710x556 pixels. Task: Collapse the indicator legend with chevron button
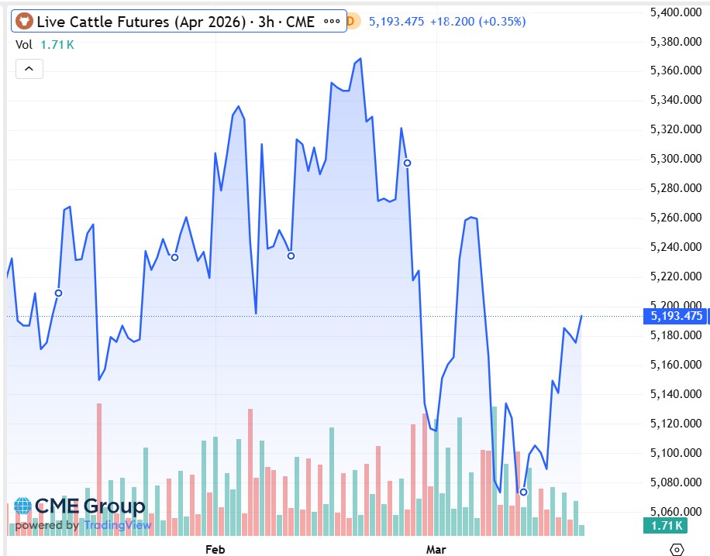(29, 69)
